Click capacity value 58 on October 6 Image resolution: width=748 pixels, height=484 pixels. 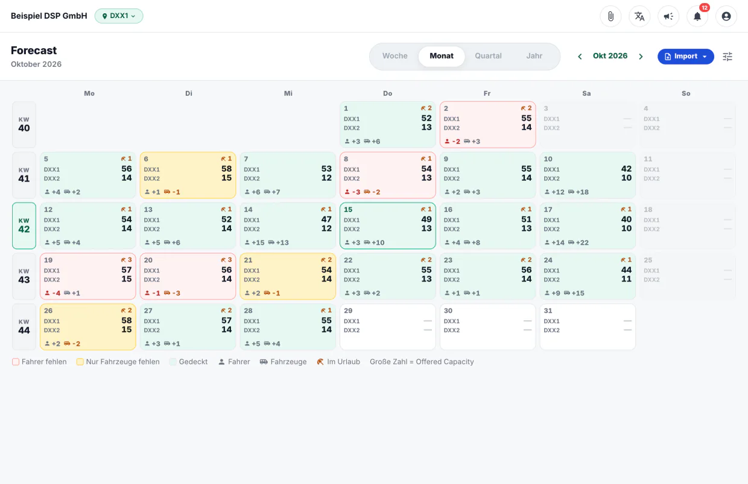pos(227,169)
